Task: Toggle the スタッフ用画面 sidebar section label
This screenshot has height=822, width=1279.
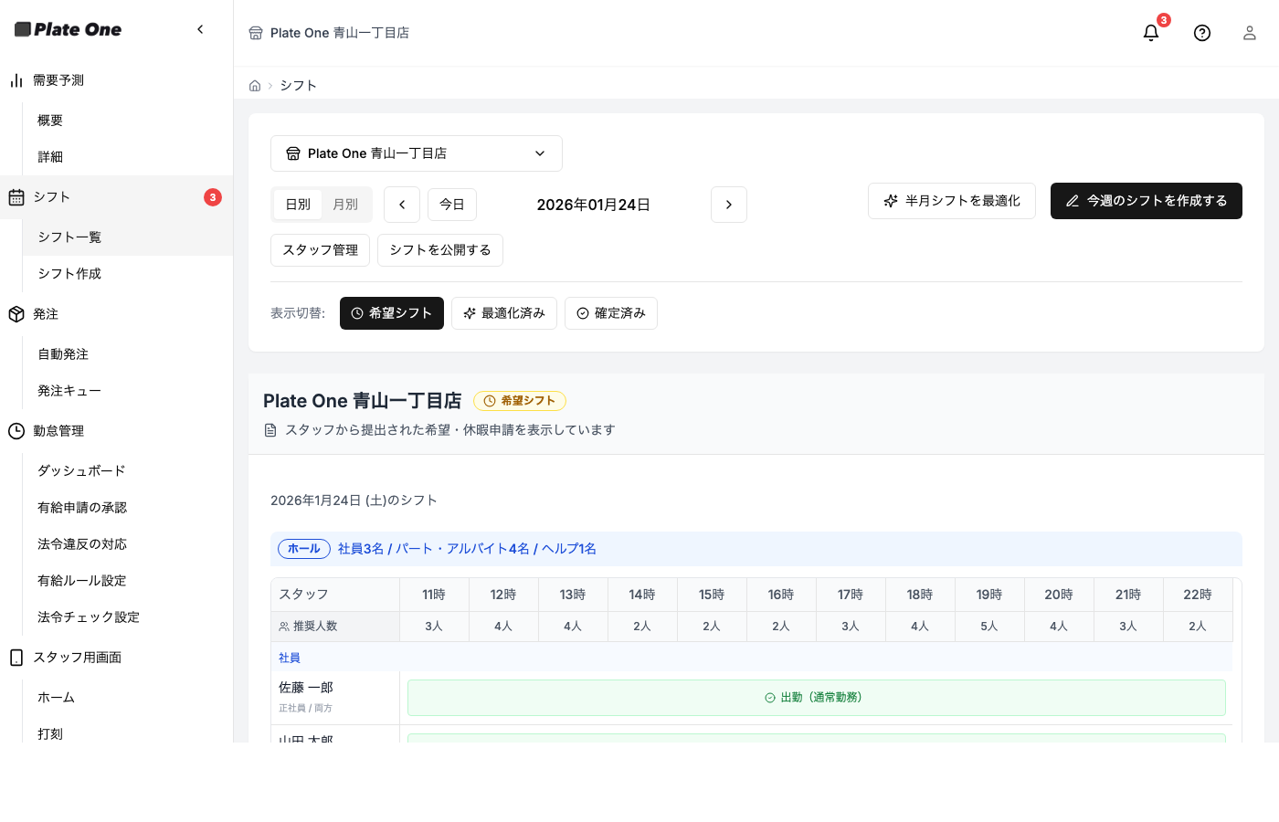Action: click(x=78, y=658)
